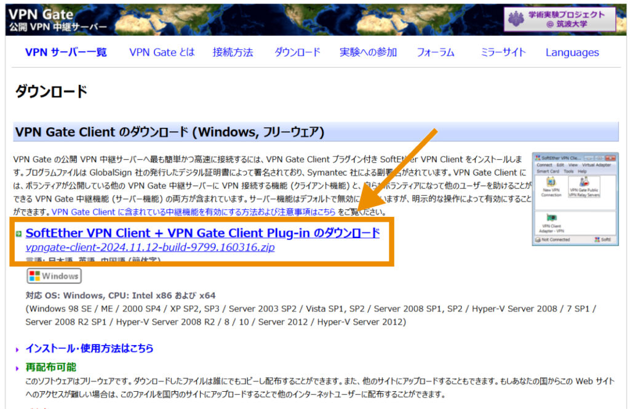
Task: Select the New VPN Connection icon in the screenshot
Action: point(552,181)
